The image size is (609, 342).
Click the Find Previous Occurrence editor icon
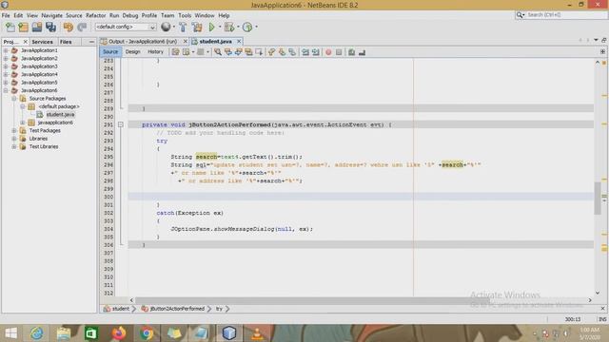[x=228, y=52]
